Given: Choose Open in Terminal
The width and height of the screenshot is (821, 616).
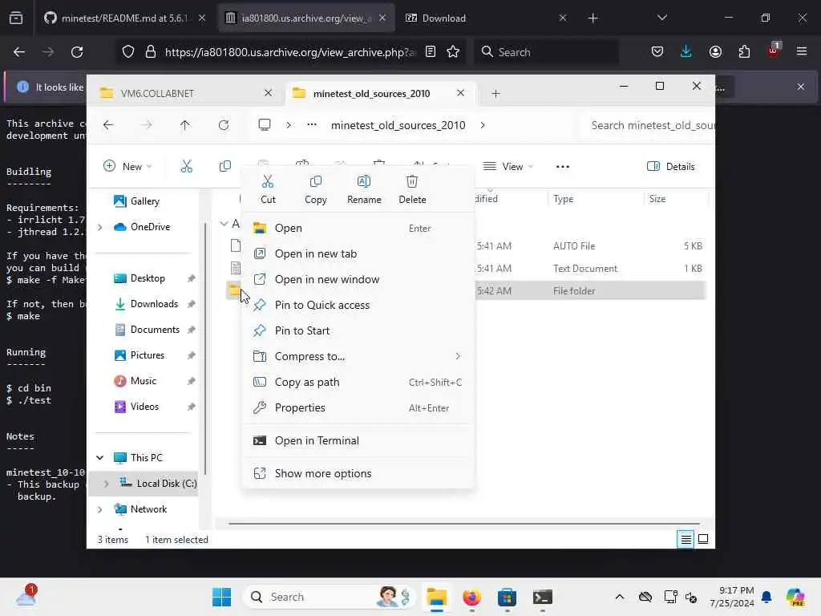Looking at the screenshot, I should point(358,440).
